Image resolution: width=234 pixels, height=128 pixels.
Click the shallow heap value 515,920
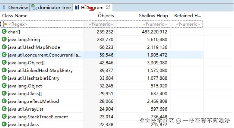pyautogui.click(x=159, y=86)
